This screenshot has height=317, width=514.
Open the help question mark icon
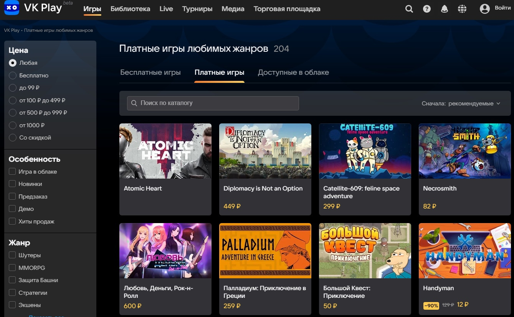click(427, 9)
